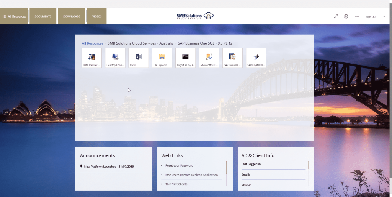This screenshot has height=197, width=392.
Task: Launch the Desktop Connection app
Action: (x=115, y=58)
